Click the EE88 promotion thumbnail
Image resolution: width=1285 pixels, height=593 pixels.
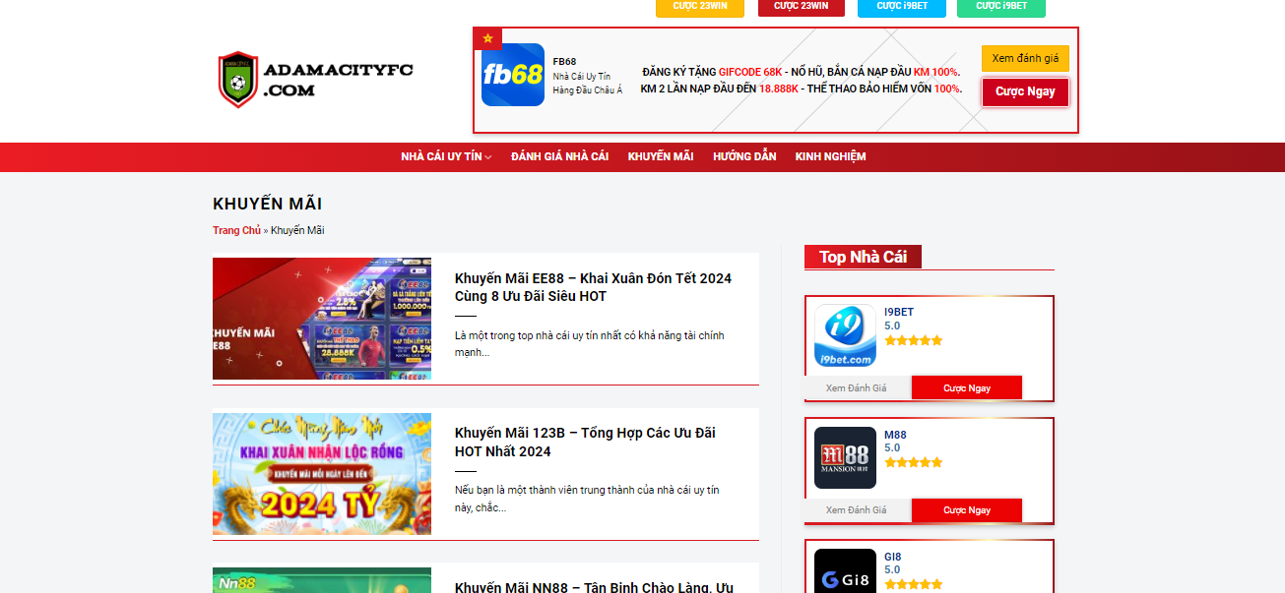322,319
